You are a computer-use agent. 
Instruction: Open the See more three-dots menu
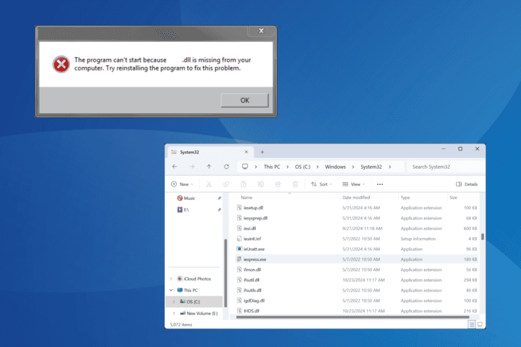(380, 184)
